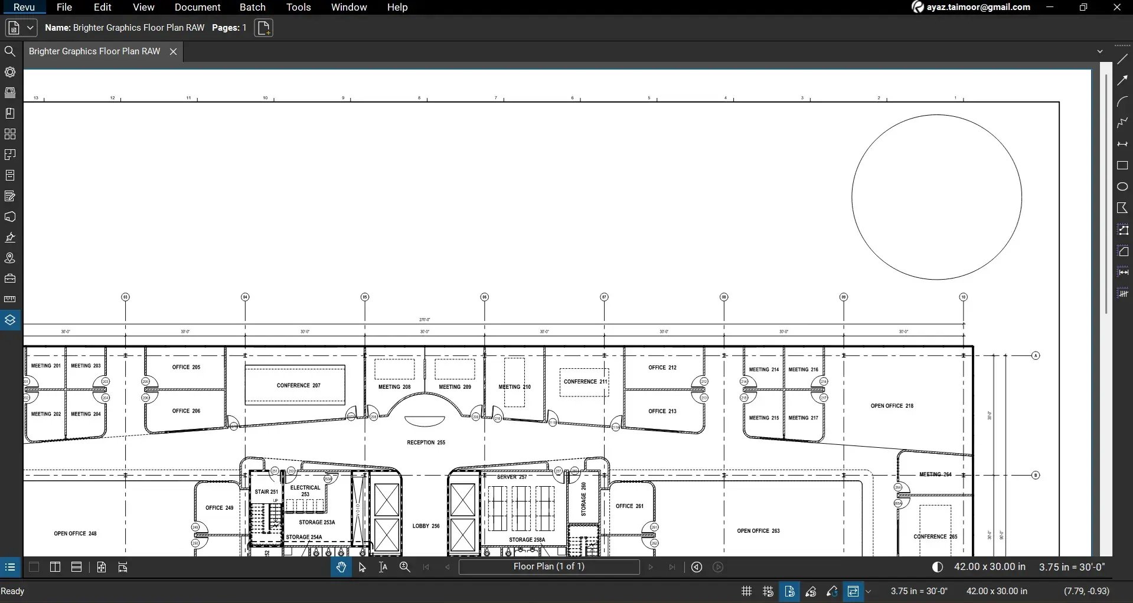The image size is (1133, 603).
Task: Toggle snap to grid in status bar
Action: point(768,591)
